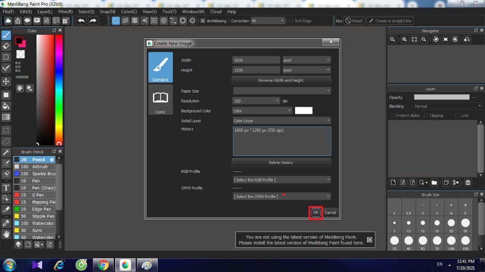Select Comic canvas type

pos(161,100)
